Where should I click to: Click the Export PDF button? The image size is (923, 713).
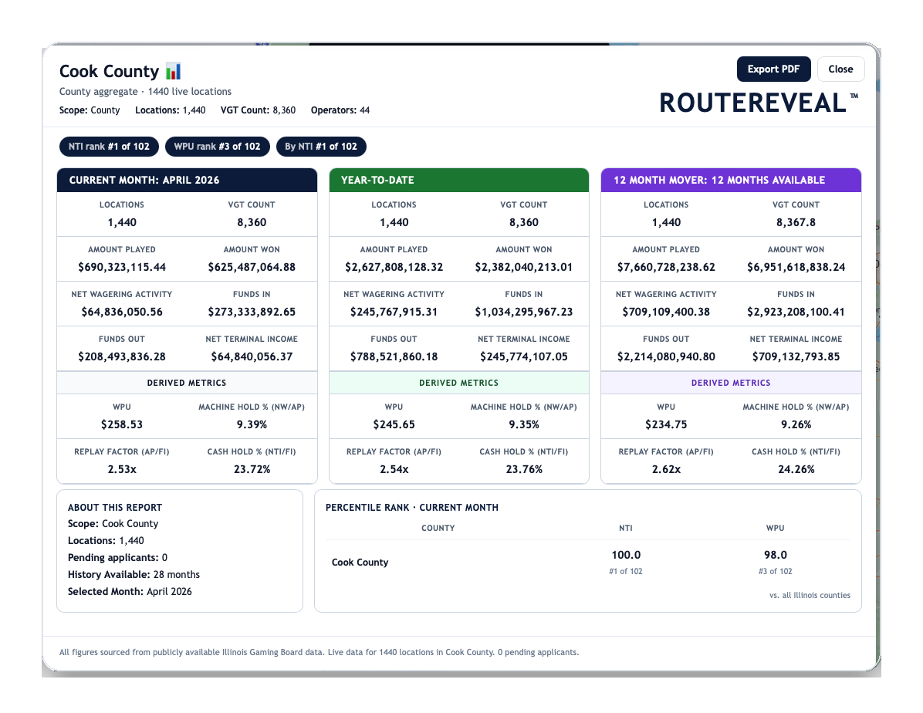(x=773, y=69)
